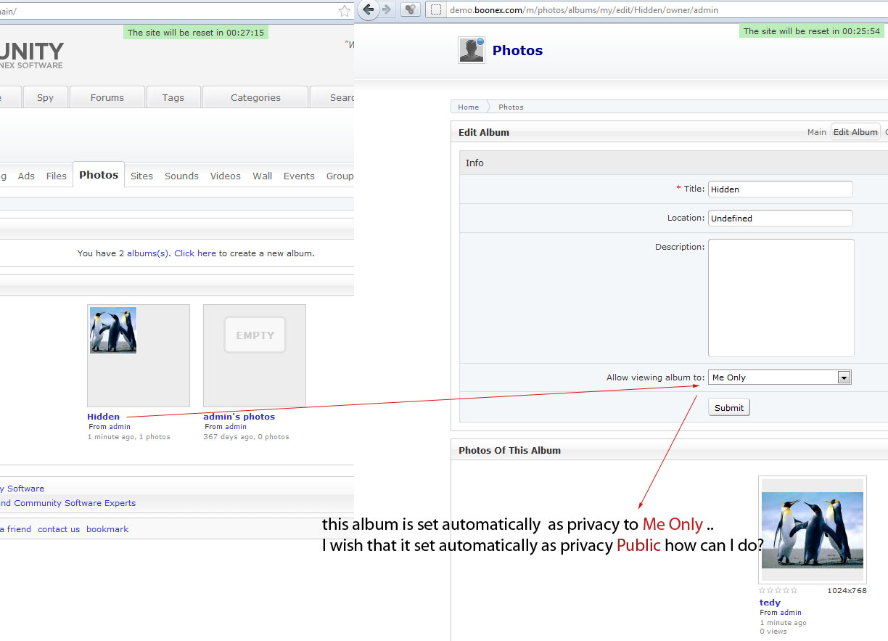
Task: Click the page icon before demo.boonex.com URL
Action: [435, 9]
